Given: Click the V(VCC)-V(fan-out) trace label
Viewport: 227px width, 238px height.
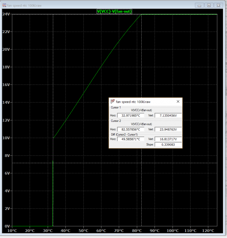Looking at the screenshot, I should click(x=114, y=11).
